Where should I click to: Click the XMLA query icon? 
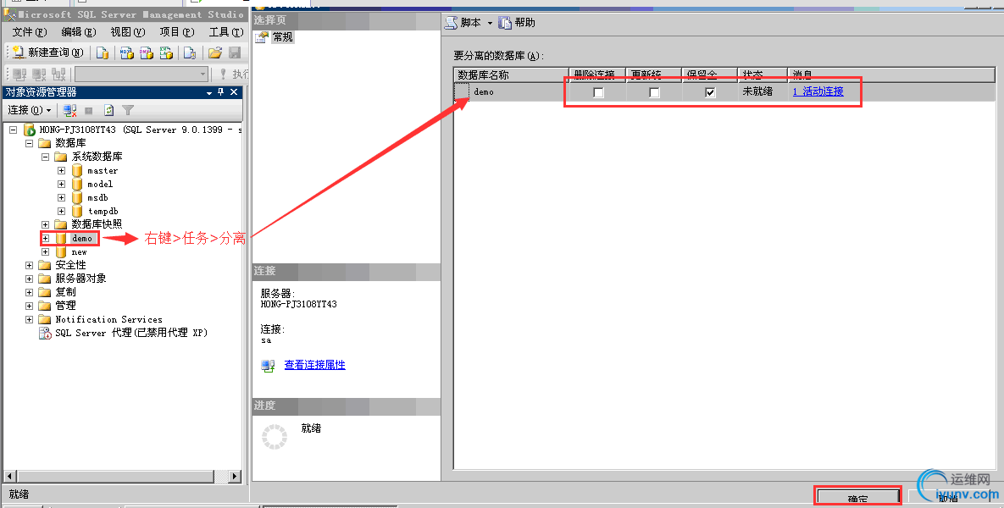click(166, 53)
